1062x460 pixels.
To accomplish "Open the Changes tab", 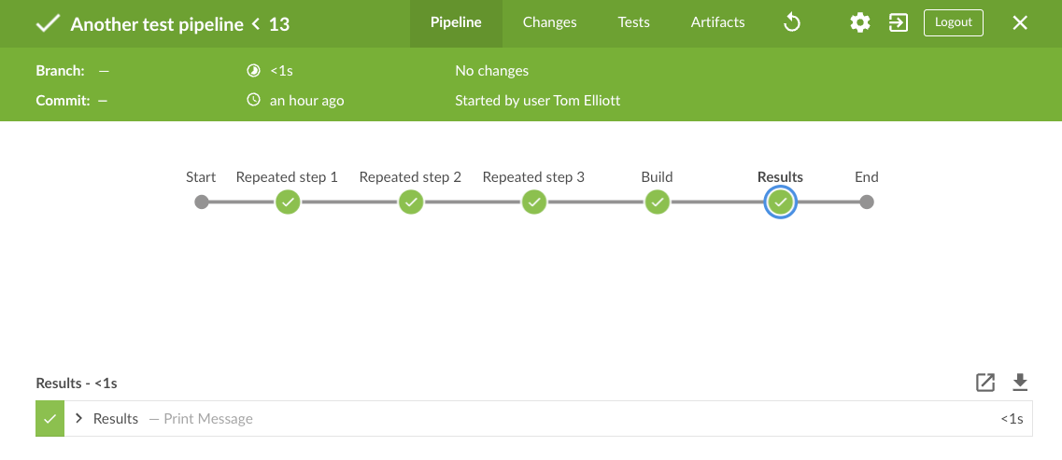I will [549, 22].
